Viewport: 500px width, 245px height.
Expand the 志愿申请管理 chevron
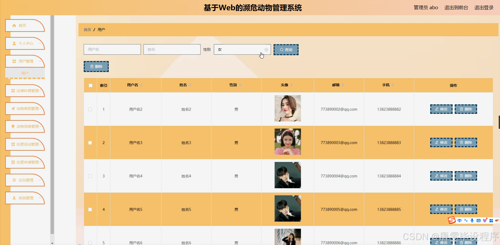pyautogui.click(x=40, y=162)
